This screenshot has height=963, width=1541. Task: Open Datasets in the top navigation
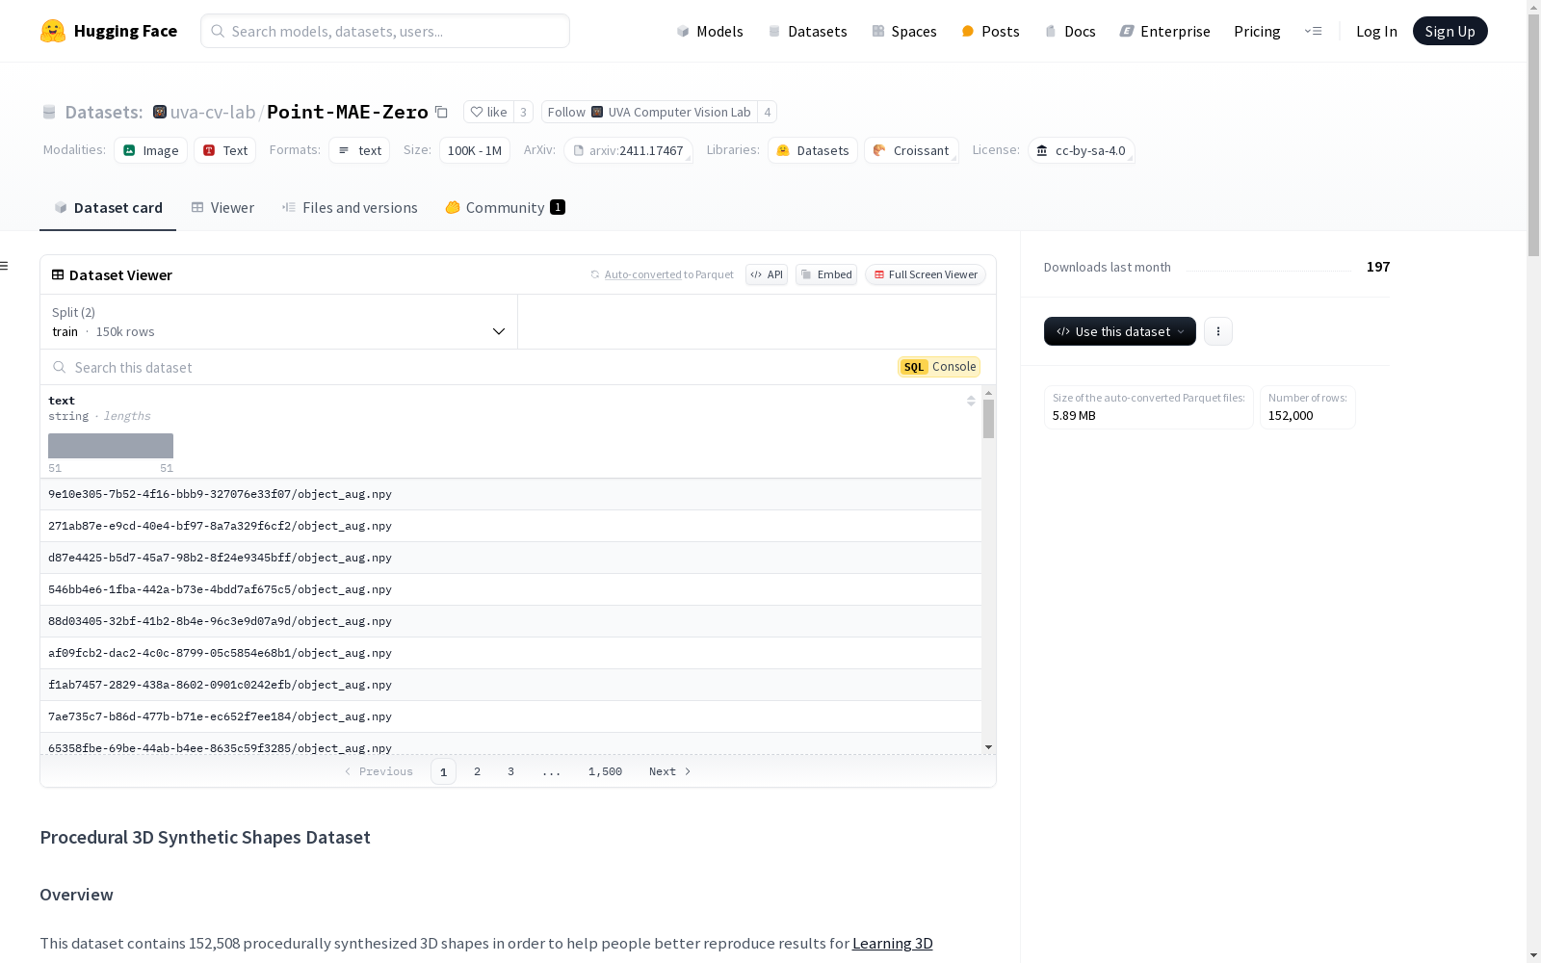(x=807, y=31)
